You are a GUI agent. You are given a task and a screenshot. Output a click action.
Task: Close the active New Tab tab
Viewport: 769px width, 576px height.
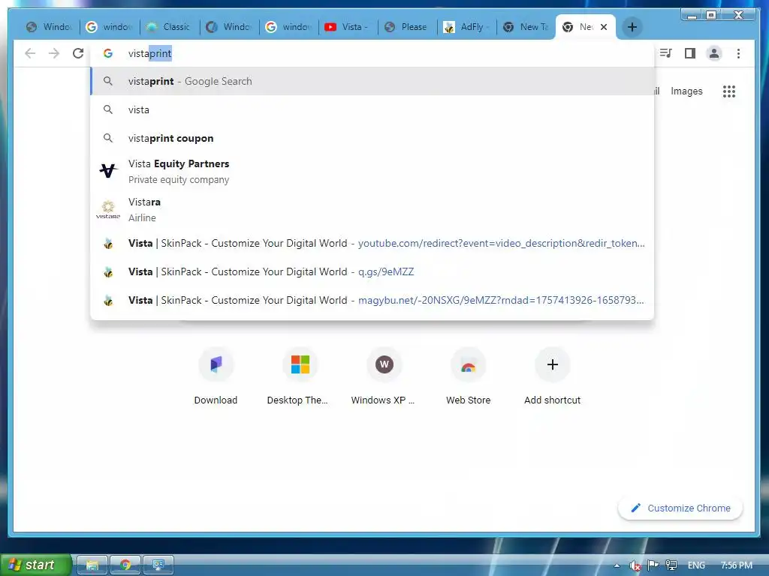604,27
